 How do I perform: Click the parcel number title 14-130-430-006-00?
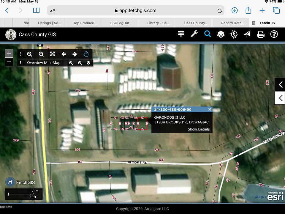click(173, 110)
